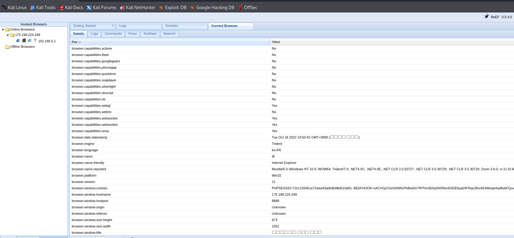The width and height of the screenshot is (514, 238).
Task: Select the browser.window.referrer row key
Action: (89, 214)
